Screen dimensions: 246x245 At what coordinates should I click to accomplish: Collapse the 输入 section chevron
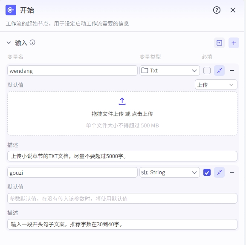(x=9, y=43)
